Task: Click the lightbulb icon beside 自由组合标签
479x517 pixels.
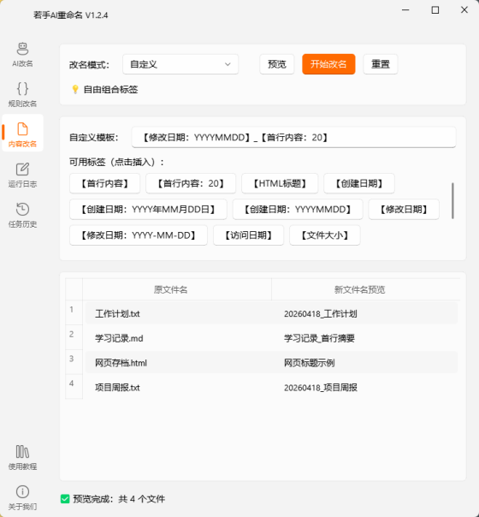Action: click(x=75, y=89)
